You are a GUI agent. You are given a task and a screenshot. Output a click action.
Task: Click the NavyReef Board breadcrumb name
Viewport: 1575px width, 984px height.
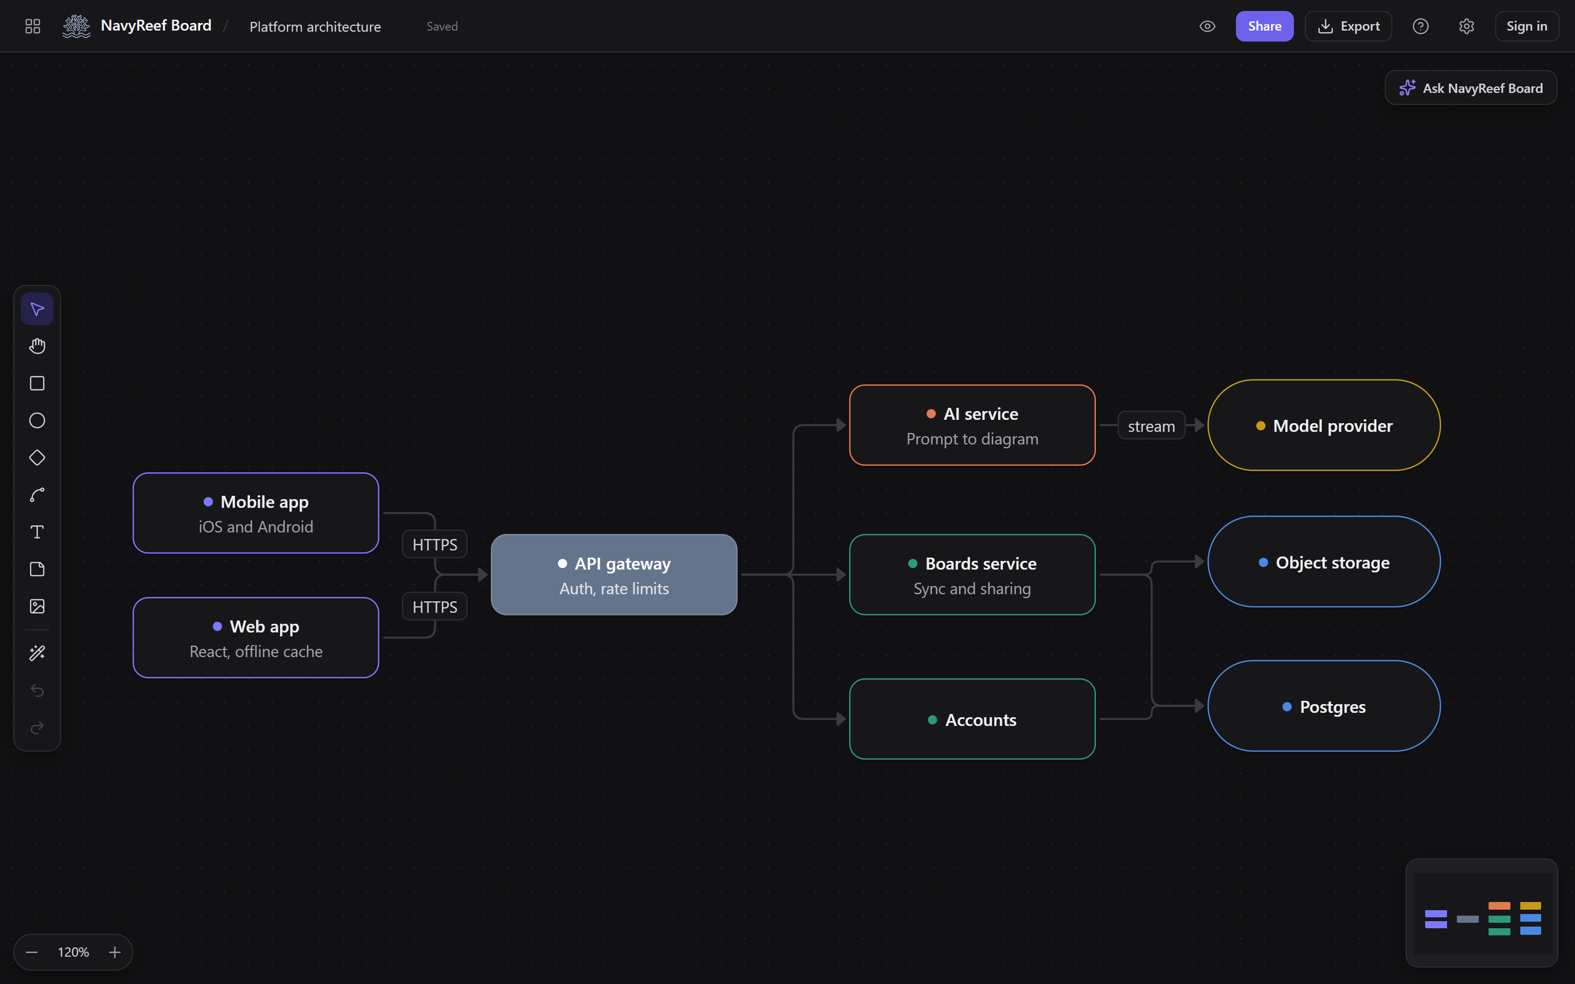point(156,26)
